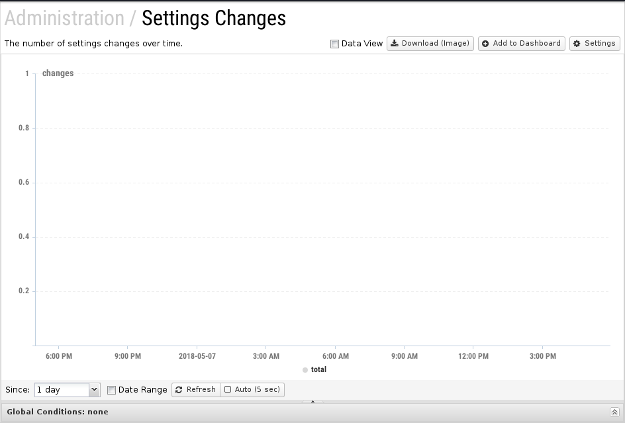The image size is (625, 423).
Task: Enable the Data View checkbox
Action: click(334, 44)
